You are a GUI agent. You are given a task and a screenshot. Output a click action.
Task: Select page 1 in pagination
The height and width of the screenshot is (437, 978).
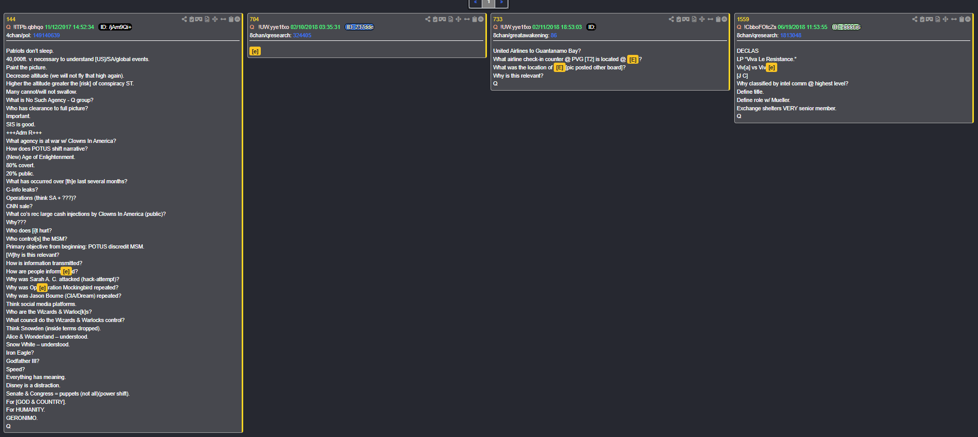click(488, 3)
